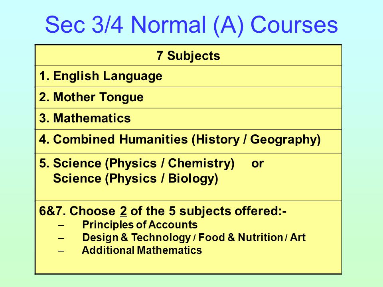The width and height of the screenshot is (383, 287).
Task: Click Science (Physics / Biology) text
Action: point(136,179)
